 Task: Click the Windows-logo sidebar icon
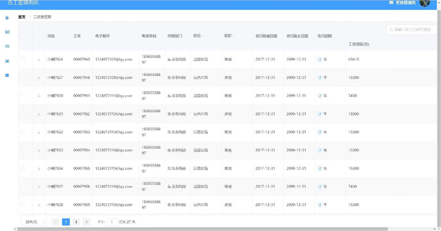click(x=7, y=75)
